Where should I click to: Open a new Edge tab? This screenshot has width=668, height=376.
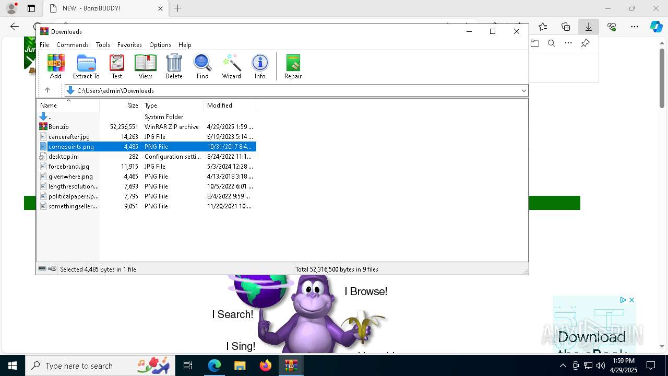coord(177,8)
